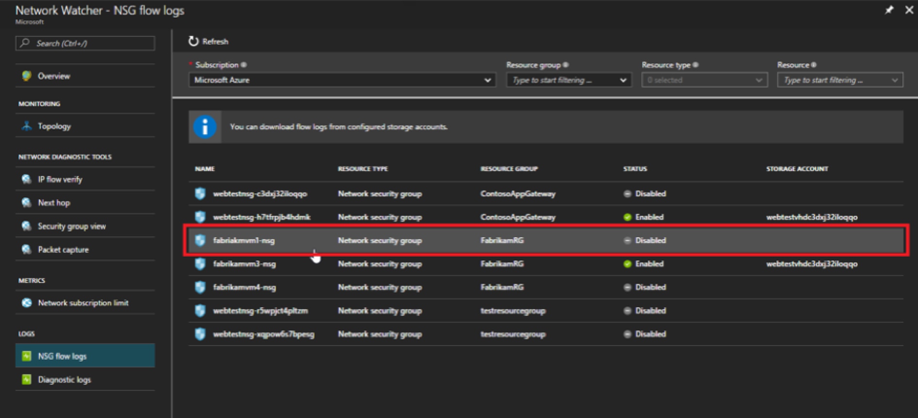Open the Resource type dropdown
918x418 pixels.
pyautogui.click(x=758, y=80)
